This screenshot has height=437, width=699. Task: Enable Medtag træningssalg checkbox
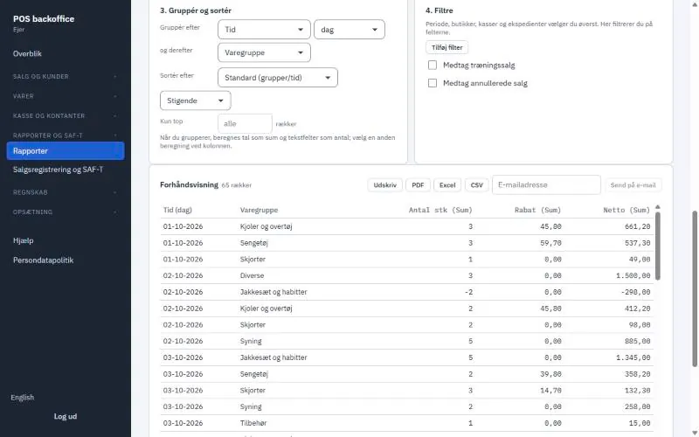[x=432, y=65]
